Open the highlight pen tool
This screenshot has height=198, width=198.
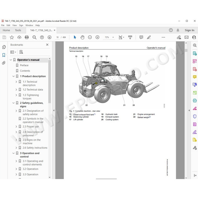click(149, 37)
